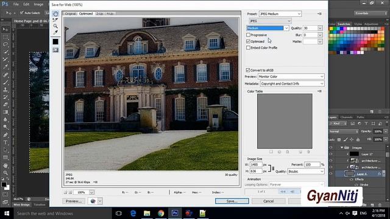390x219 pixels.
Task: Hide Layer 17 with its eye icon
Action: point(331,154)
